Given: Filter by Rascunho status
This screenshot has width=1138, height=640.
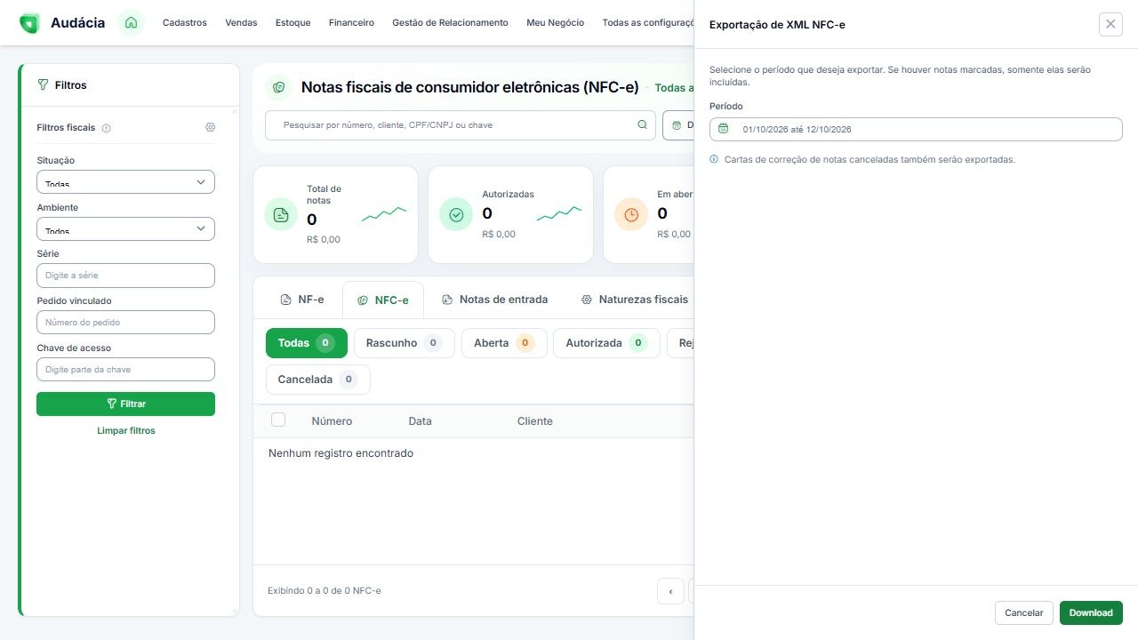Looking at the screenshot, I should (x=405, y=343).
